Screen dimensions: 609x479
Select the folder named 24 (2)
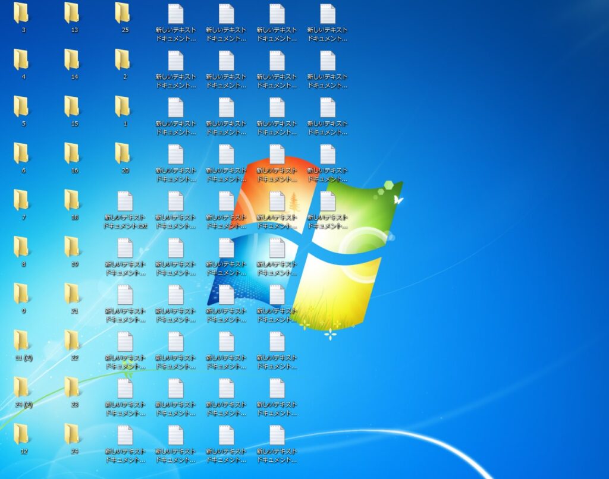coord(21,387)
